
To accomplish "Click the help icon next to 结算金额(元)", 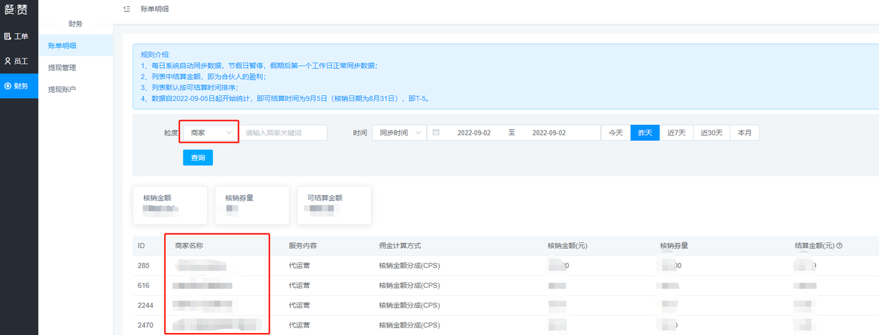I will tap(839, 246).
